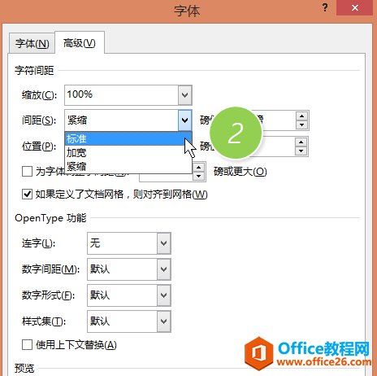This screenshot has width=377, height=376.
Task: Expand the 连字 ligatures dropdown
Action: 163,243
